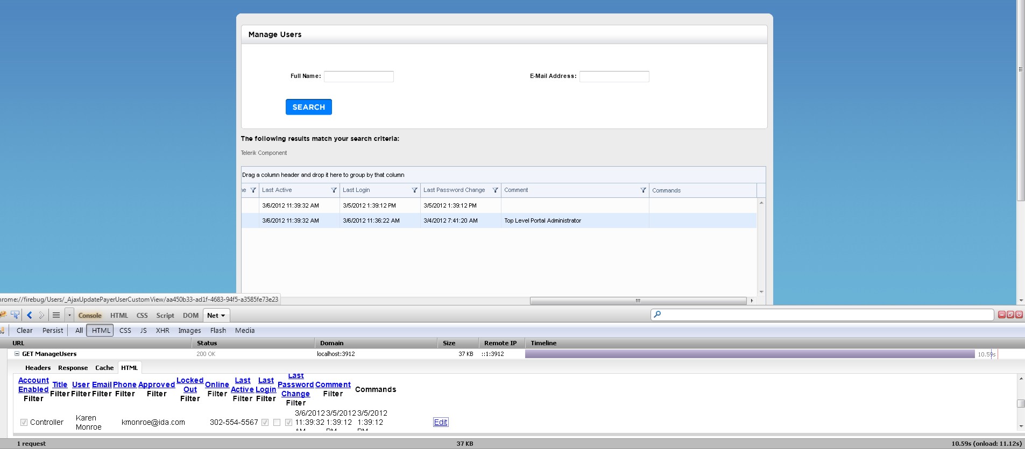The height and width of the screenshot is (449, 1025).
Task: Collapse the GET ManageUsers request row
Action: point(17,354)
